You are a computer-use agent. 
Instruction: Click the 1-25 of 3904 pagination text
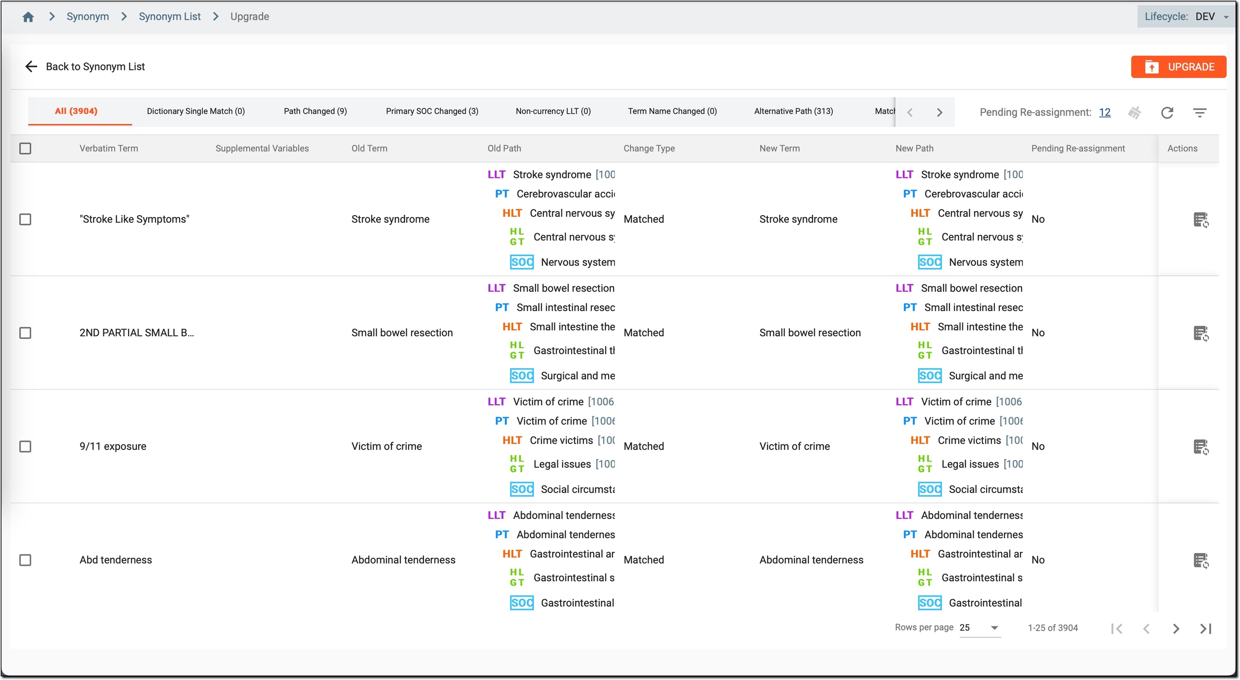1053,628
